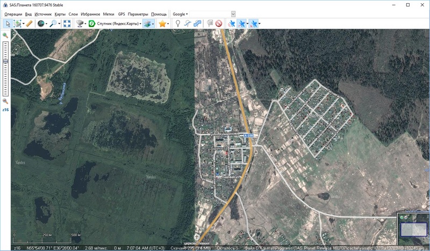Click the magnifier Go To search icon
This screenshot has width=430, height=251.
(x=53, y=24)
